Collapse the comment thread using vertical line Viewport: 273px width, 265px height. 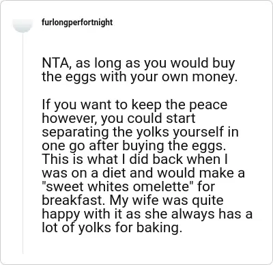(x=23, y=143)
